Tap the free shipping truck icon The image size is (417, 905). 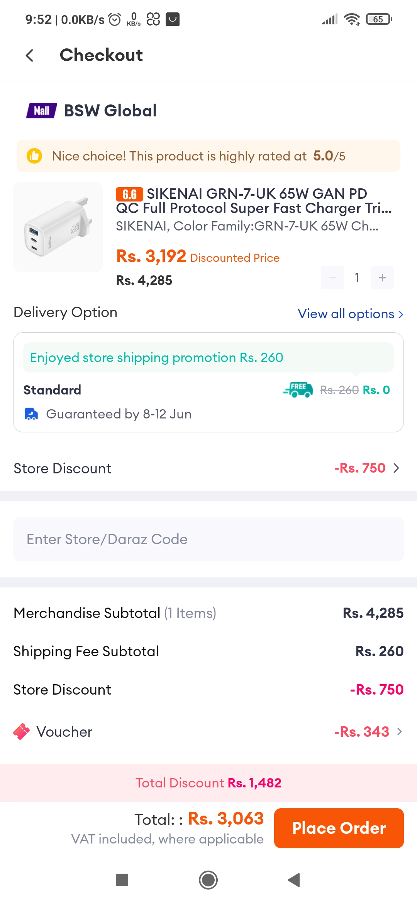pyautogui.click(x=298, y=389)
